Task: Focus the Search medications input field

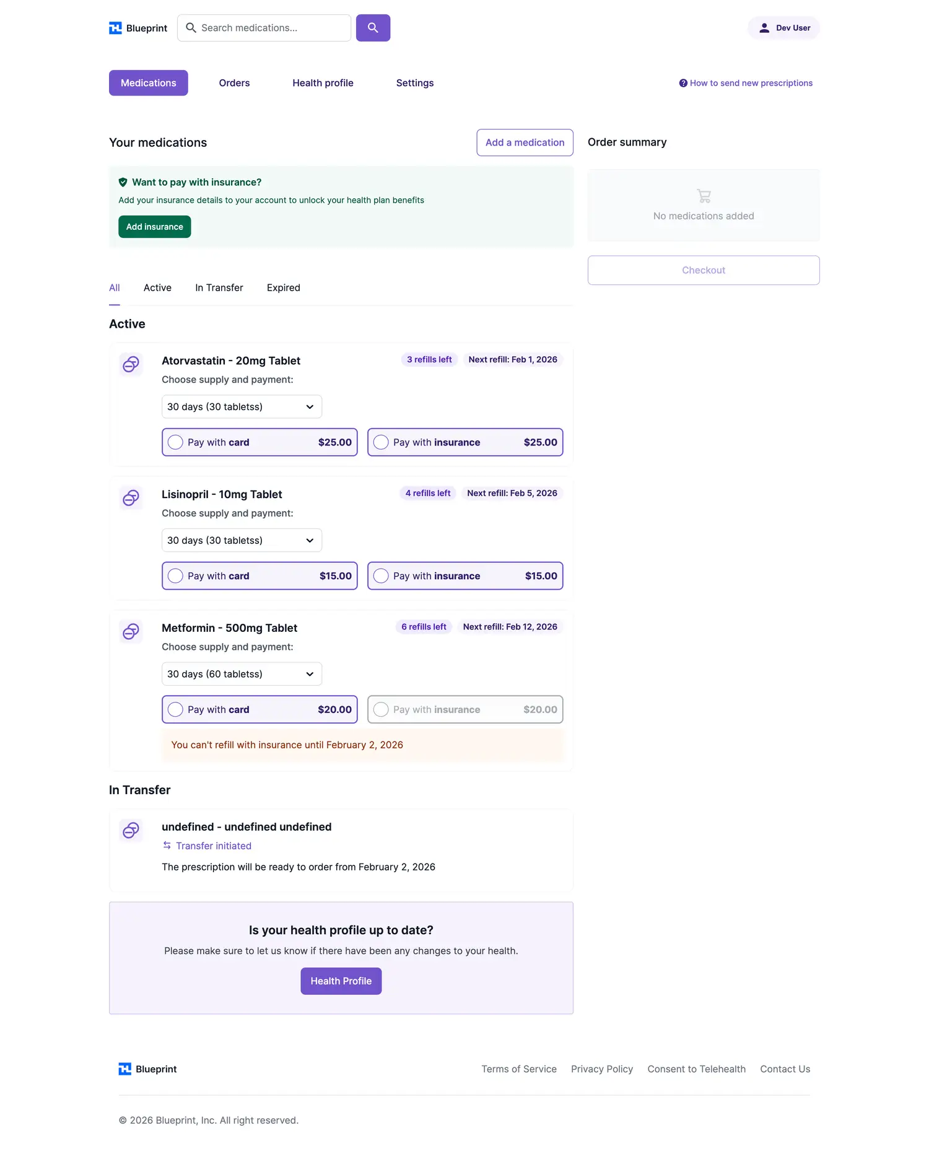Action: pos(270,28)
